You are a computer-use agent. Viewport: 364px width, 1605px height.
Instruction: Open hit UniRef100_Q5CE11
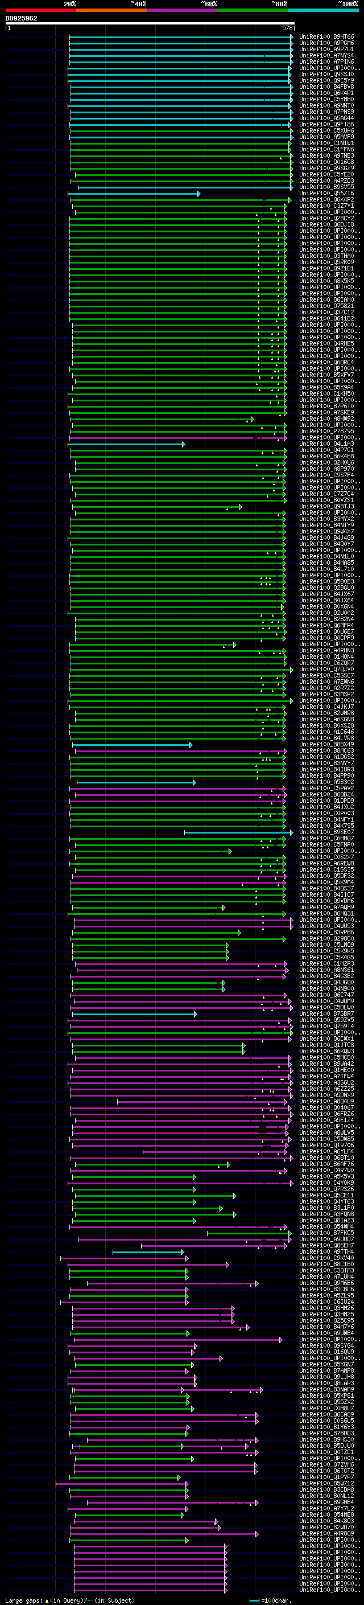326,1195
